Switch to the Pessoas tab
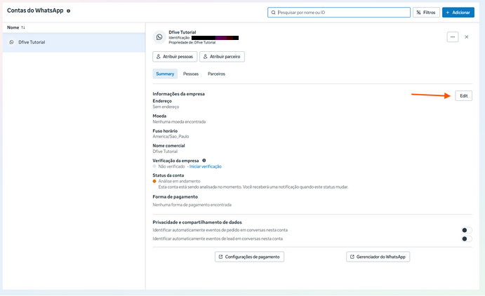This screenshot has height=296, width=485. pyautogui.click(x=191, y=74)
